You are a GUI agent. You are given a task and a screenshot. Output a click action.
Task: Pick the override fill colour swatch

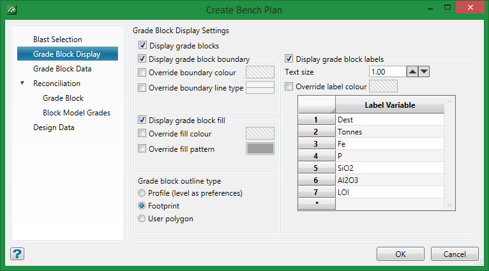[x=260, y=133]
